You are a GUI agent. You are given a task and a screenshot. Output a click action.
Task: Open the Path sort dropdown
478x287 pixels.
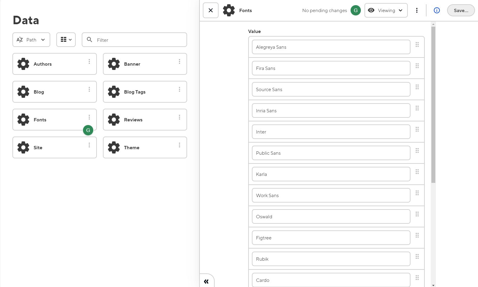(31, 40)
